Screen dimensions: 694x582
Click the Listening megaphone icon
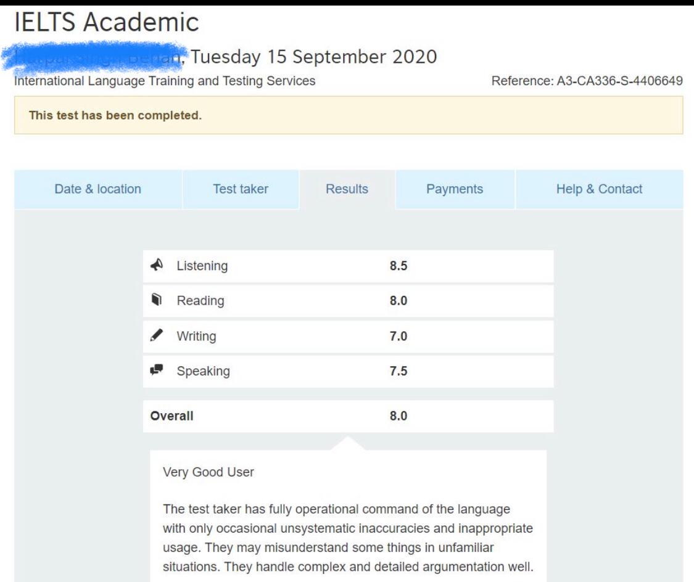click(157, 265)
